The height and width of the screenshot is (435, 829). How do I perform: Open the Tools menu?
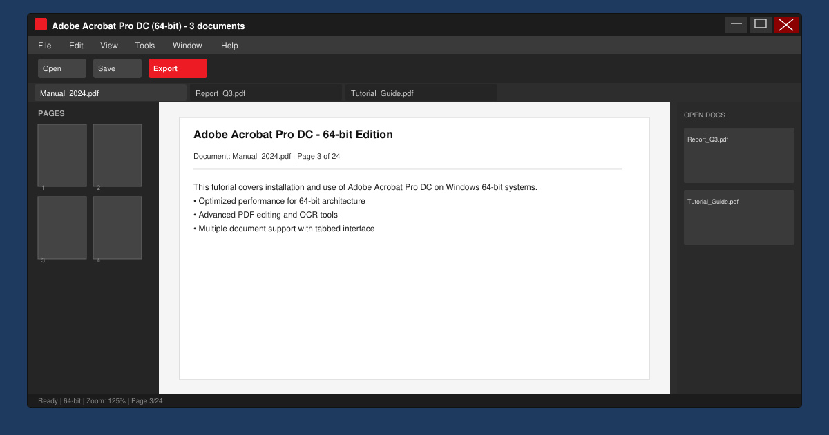(145, 46)
